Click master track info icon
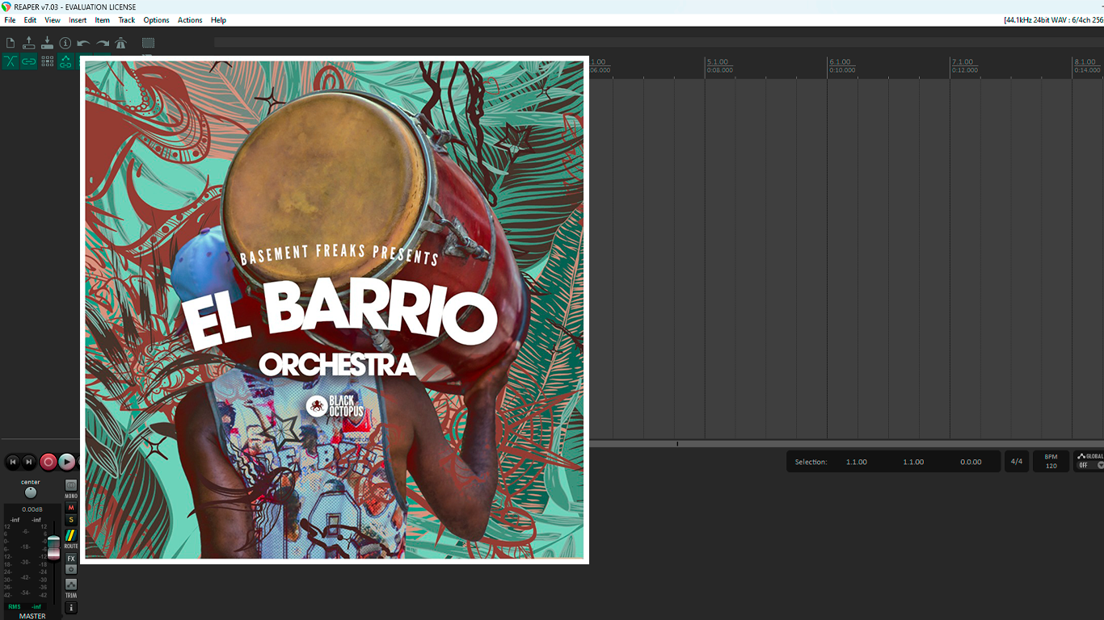This screenshot has width=1104, height=620. click(71, 608)
